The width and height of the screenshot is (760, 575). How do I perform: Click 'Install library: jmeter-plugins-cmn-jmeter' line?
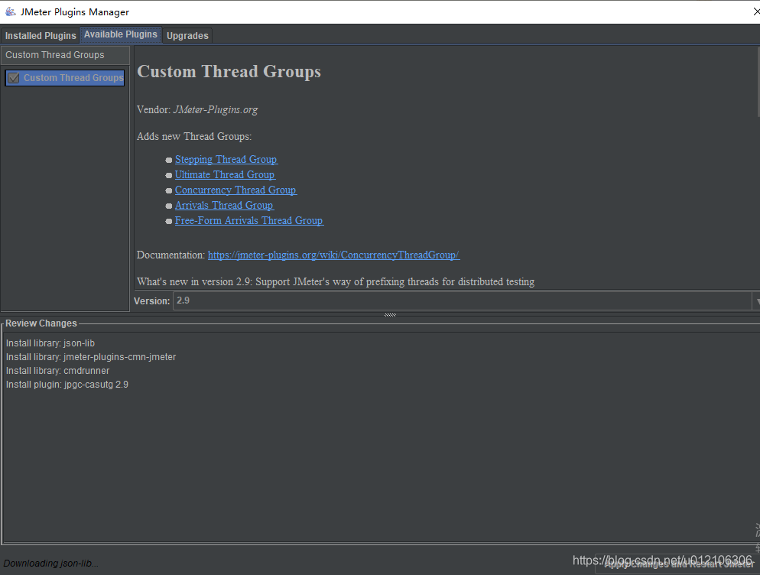tap(91, 357)
